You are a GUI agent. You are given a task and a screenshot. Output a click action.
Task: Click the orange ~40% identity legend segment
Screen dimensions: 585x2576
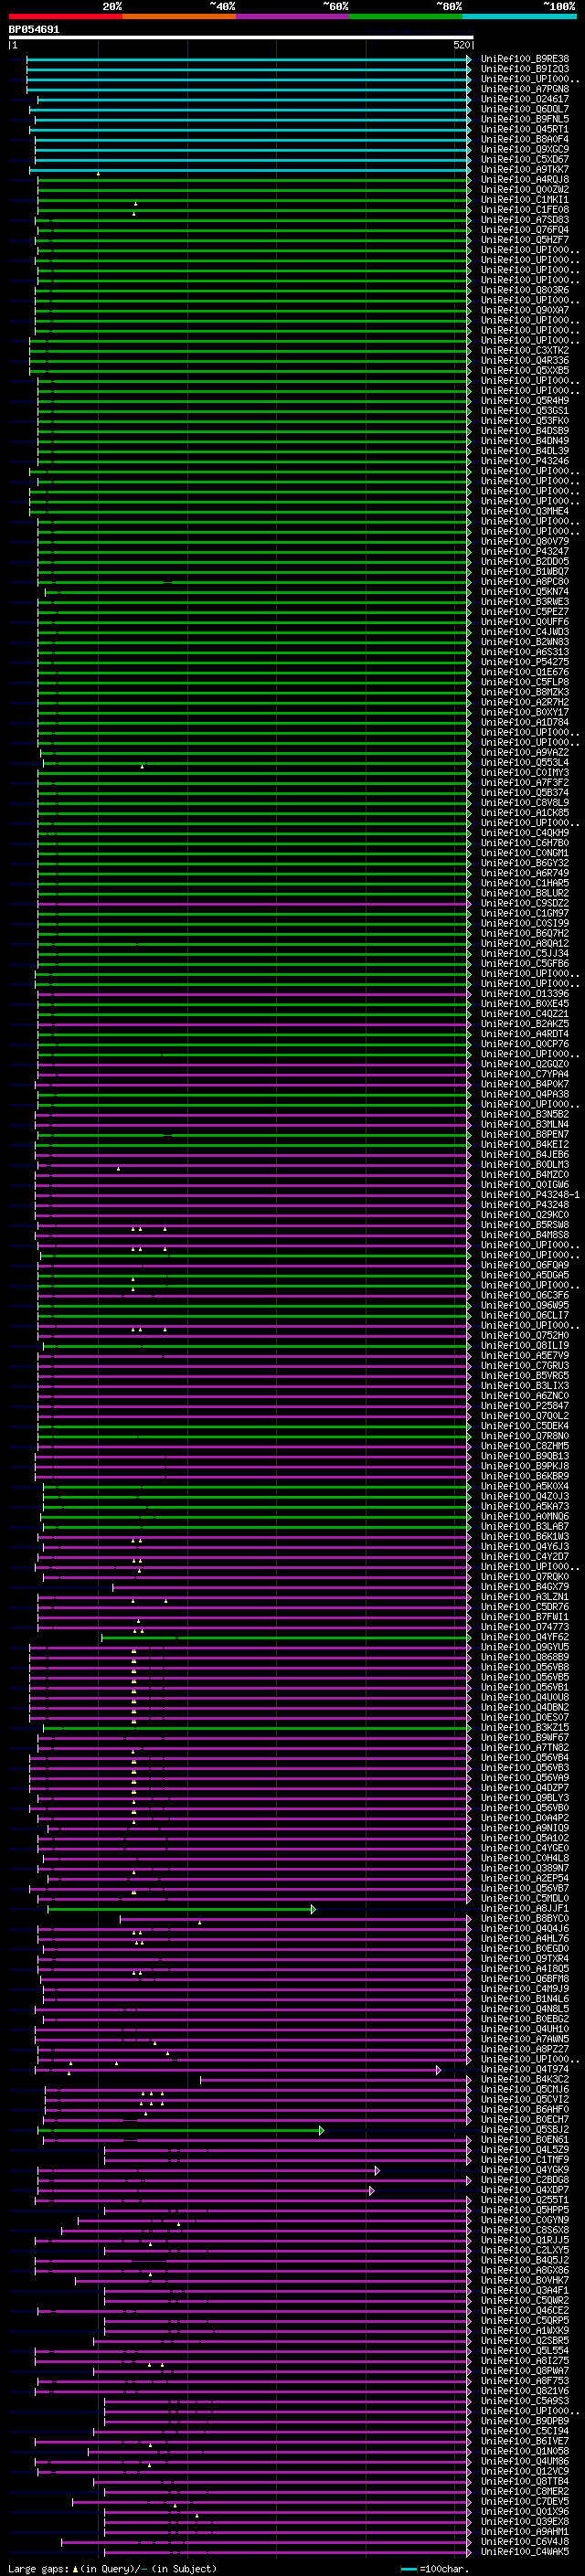tap(179, 17)
